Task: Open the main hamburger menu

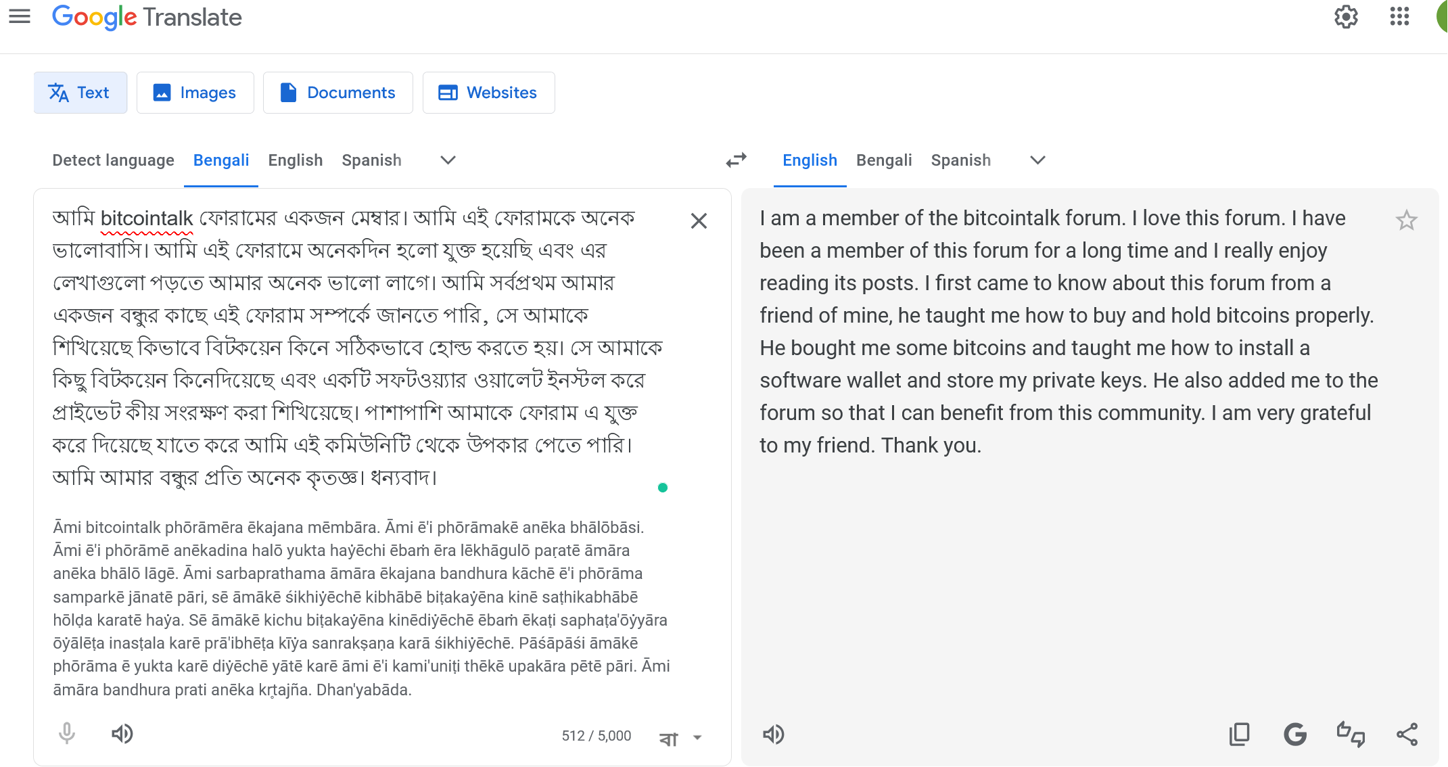Action: point(20,16)
